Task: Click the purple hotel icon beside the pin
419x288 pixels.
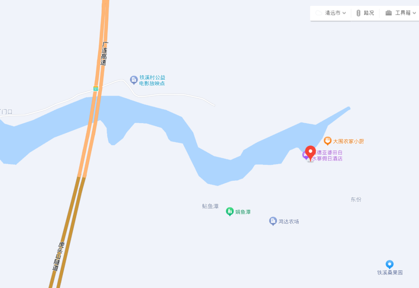Action: [305, 155]
